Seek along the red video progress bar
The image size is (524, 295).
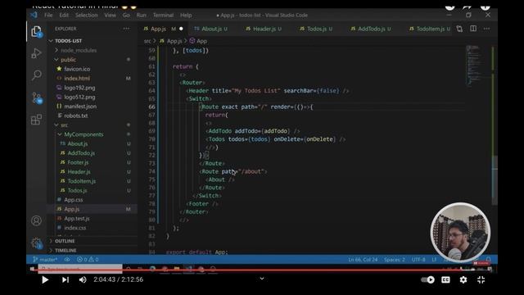tap(262, 270)
